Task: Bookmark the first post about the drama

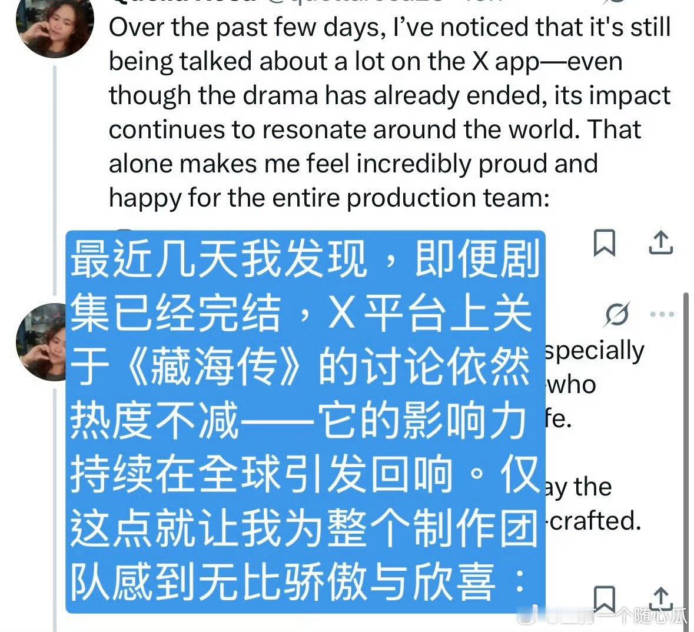Action: pyautogui.click(x=604, y=242)
